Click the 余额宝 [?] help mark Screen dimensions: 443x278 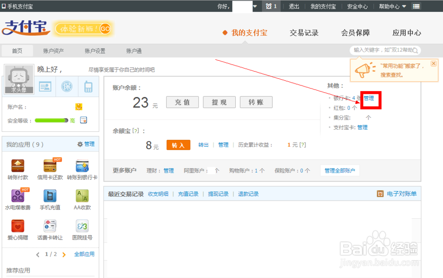(136, 131)
